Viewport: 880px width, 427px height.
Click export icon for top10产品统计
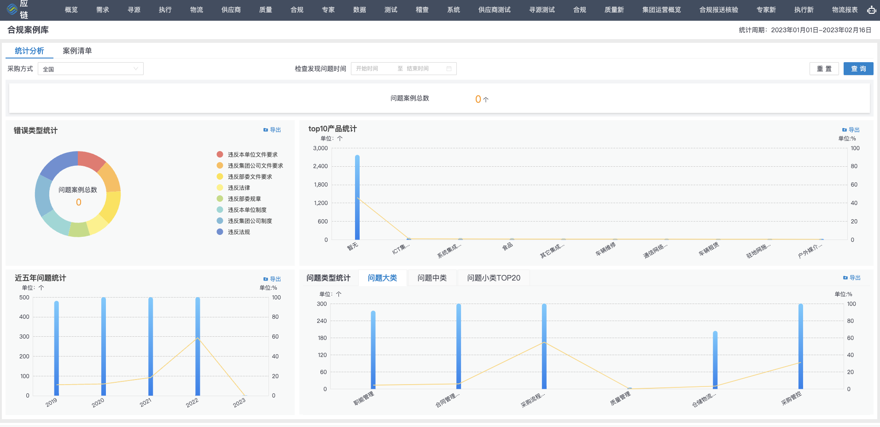844,130
